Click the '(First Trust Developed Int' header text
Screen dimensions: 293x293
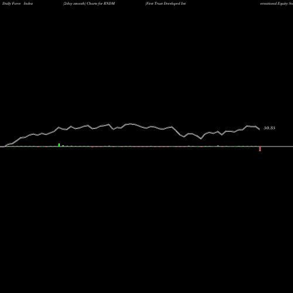pos(165,4)
